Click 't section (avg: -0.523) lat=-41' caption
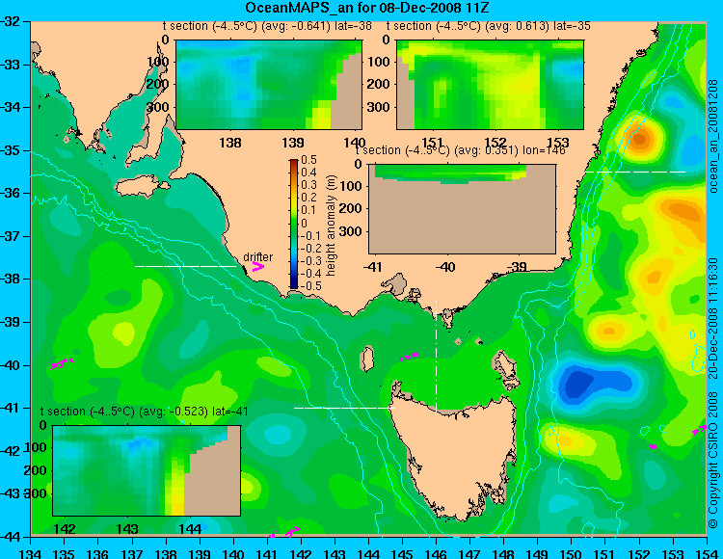The image size is (723, 559). click(x=144, y=412)
